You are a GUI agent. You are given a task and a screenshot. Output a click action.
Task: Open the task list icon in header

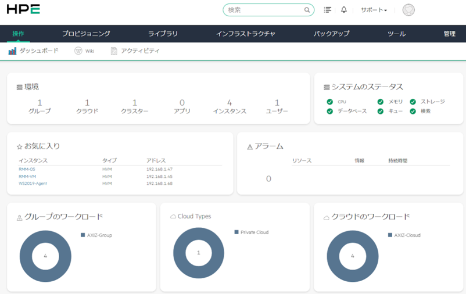coord(327,10)
